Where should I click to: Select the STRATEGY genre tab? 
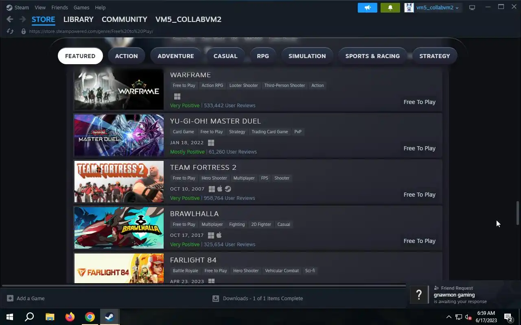pyautogui.click(x=435, y=56)
